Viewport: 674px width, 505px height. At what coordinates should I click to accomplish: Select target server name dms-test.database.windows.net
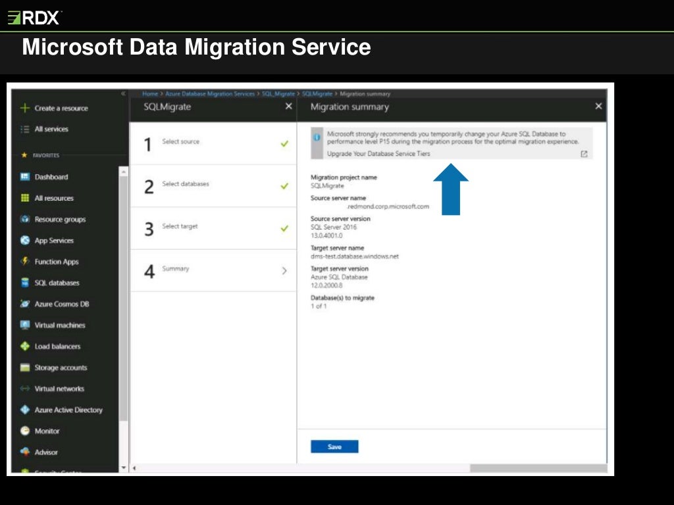pos(355,256)
